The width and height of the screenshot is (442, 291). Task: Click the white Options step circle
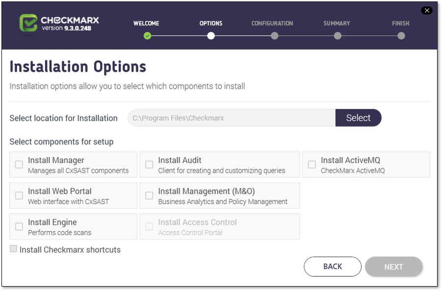(211, 36)
